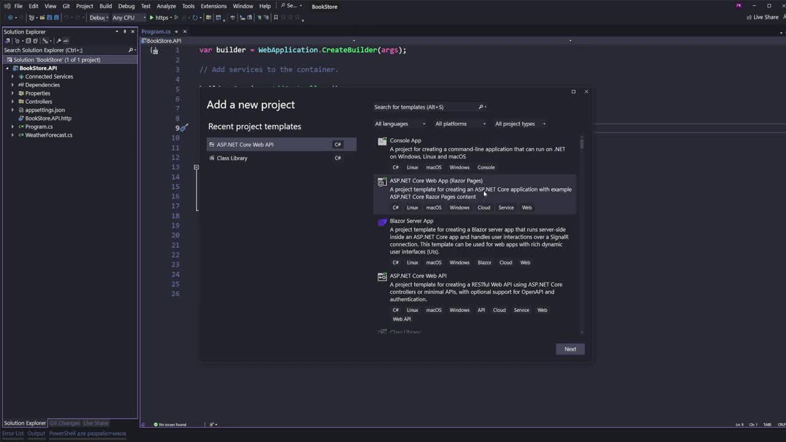
Task: Select the Console App template
Action: coord(475,153)
